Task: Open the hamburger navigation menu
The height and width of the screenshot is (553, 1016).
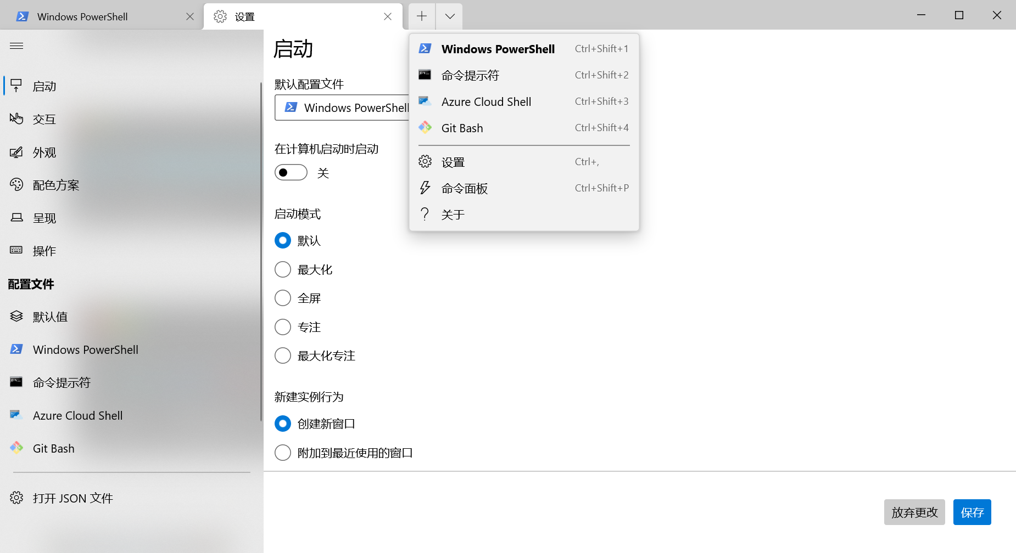Action: [x=16, y=46]
